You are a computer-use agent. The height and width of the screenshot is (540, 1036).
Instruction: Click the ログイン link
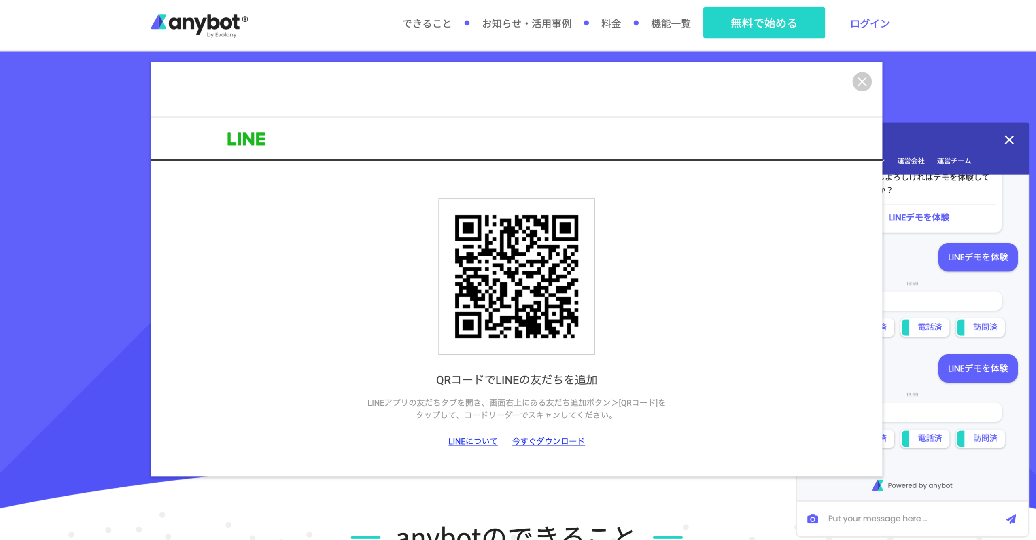[870, 23]
